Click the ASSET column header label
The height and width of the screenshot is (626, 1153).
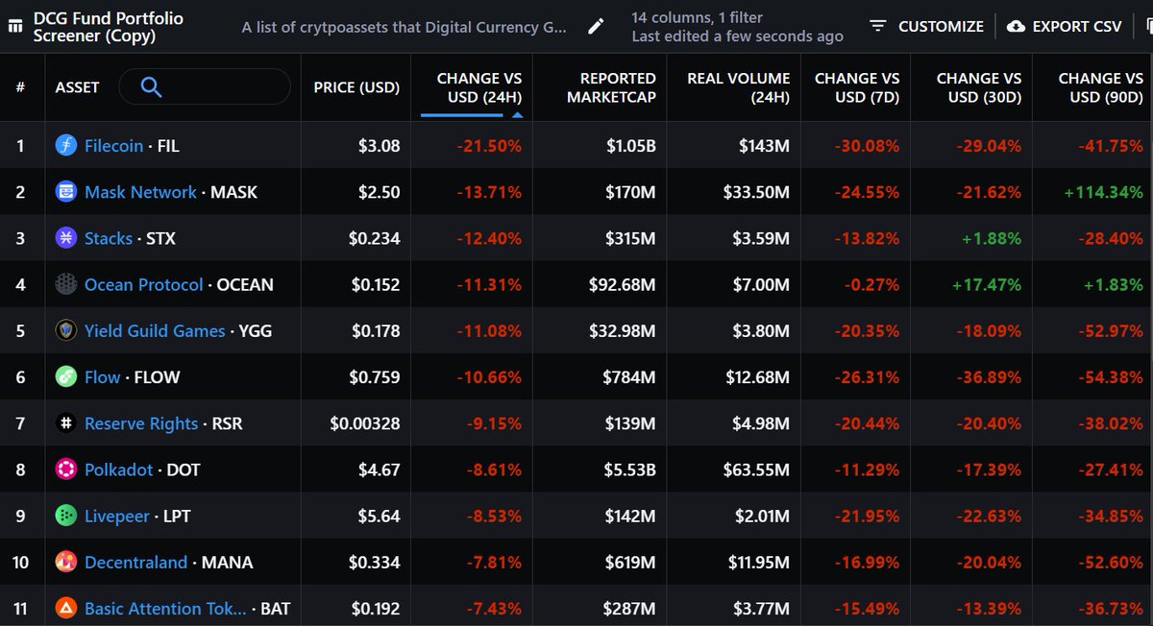pos(77,86)
